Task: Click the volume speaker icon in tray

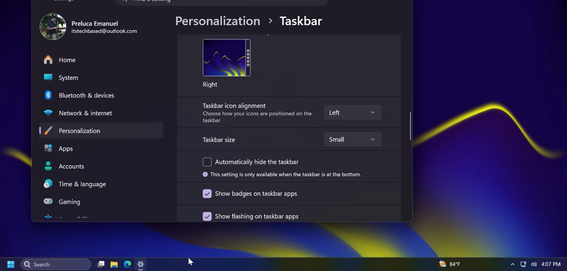Action: tap(534, 264)
